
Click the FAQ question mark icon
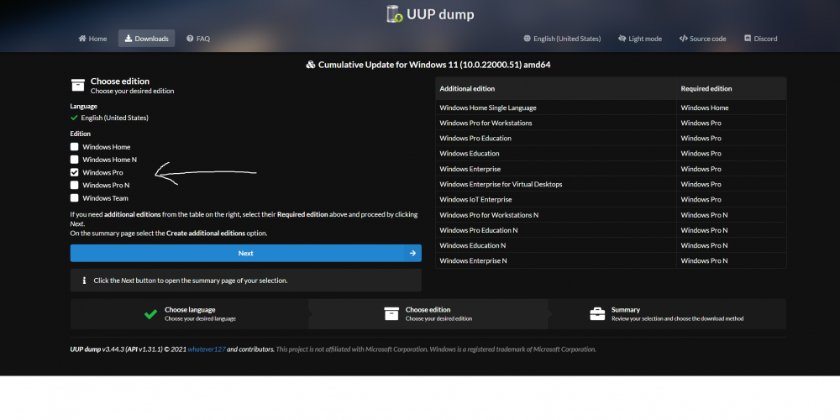coord(190,39)
